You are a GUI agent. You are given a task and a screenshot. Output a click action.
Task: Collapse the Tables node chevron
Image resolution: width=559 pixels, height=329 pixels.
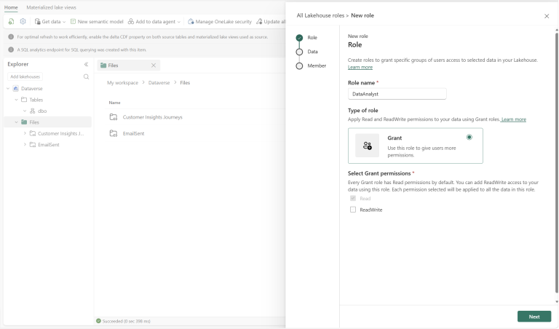point(17,100)
